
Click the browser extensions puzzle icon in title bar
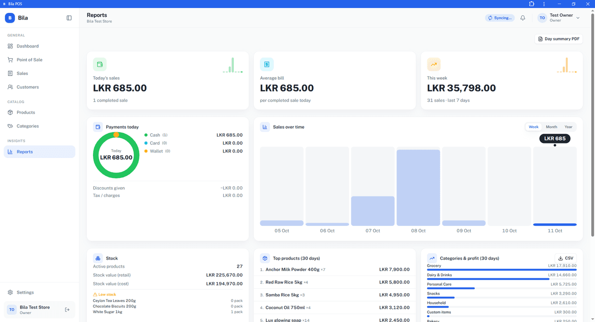[x=532, y=4]
